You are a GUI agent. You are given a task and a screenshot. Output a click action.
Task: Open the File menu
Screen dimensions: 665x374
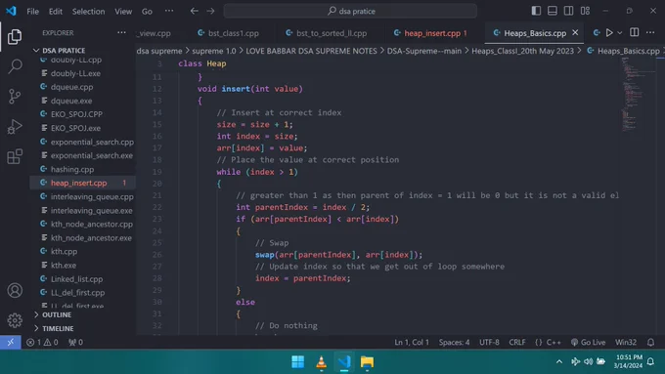pos(32,12)
